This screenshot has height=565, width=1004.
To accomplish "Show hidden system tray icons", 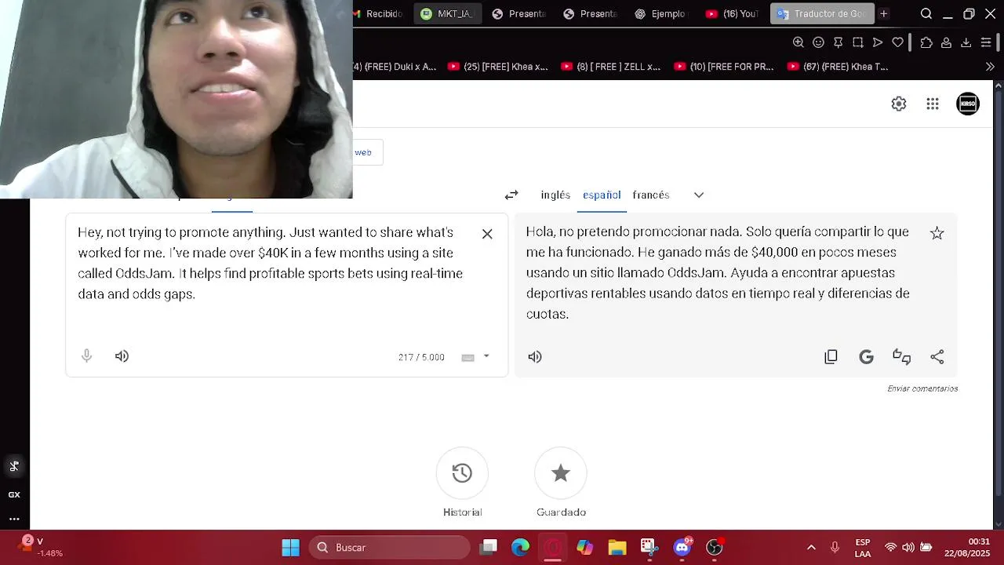I will [811, 548].
